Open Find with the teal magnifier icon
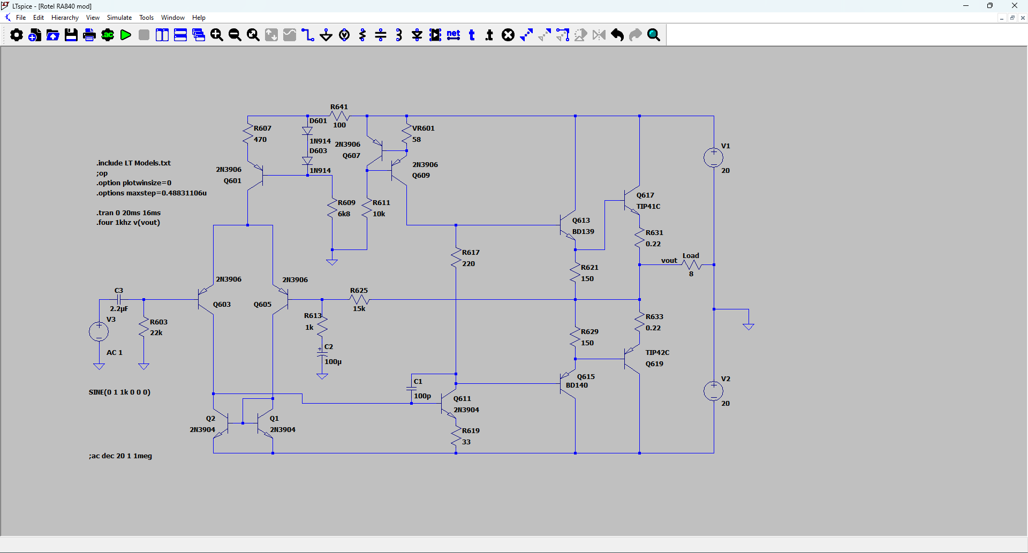 click(654, 35)
